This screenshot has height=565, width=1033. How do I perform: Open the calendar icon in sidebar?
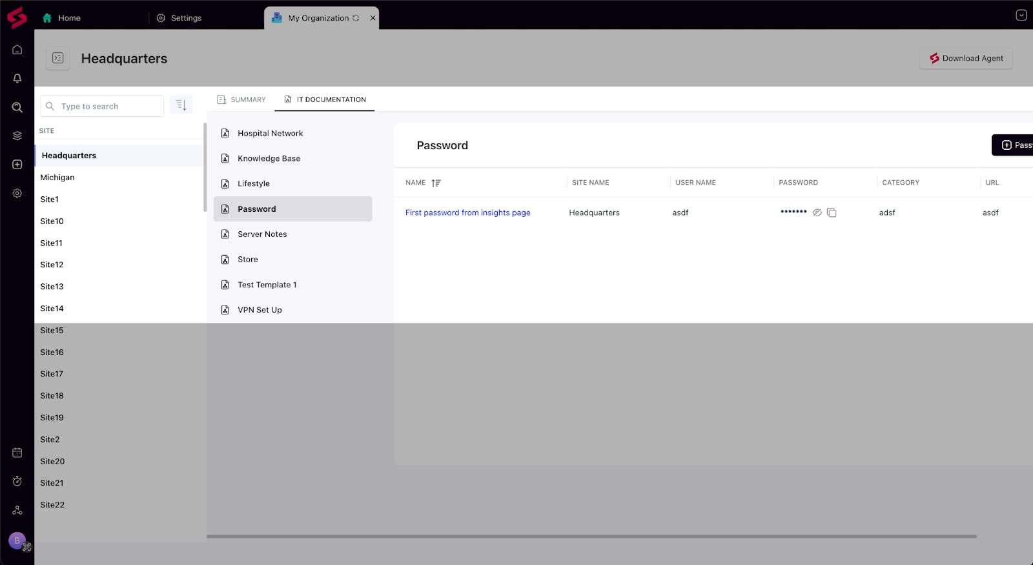tap(17, 453)
